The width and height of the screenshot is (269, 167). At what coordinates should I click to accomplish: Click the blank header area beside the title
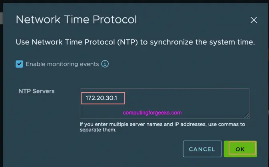coord(192,19)
